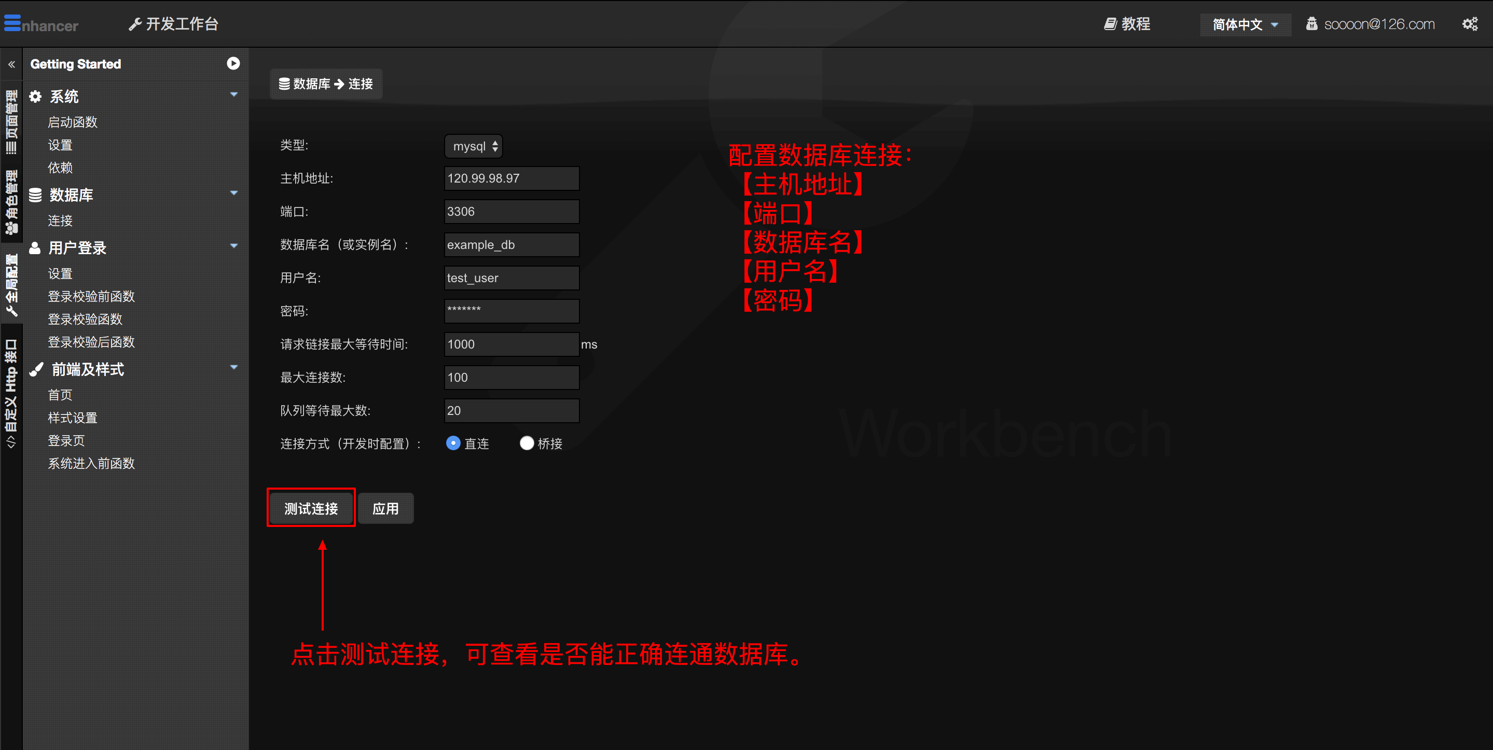Open the 开发工作台 wrench item
This screenshot has height=750, width=1493.
(173, 24)
